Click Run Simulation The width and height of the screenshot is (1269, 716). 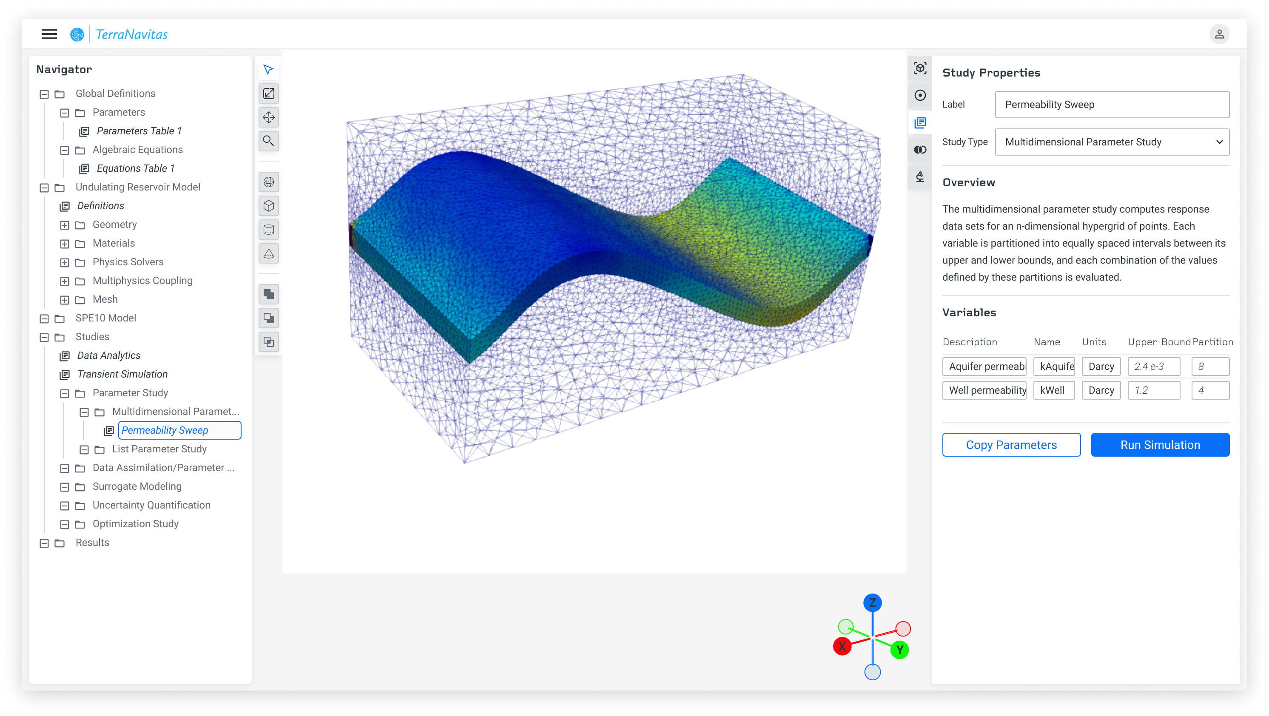tap(1160, 445)
